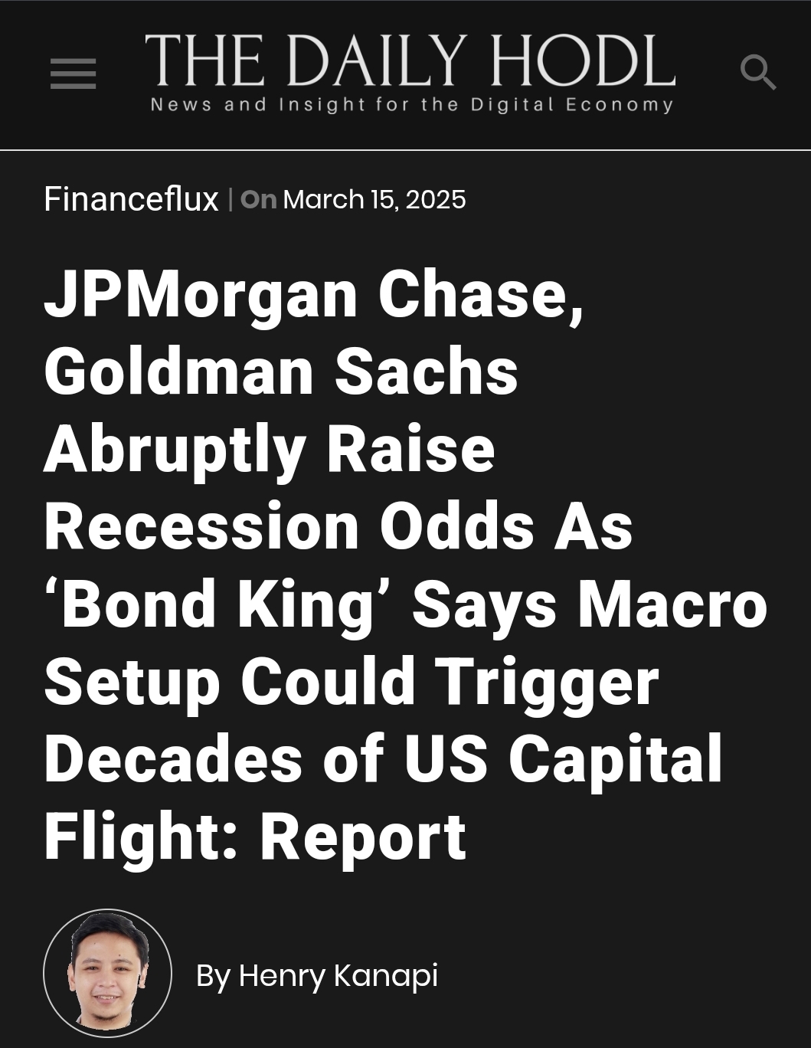Click "Abruptly Raise" in the headline
The width and height of the screenshot is (811, 1048).
tap(269, 449)
